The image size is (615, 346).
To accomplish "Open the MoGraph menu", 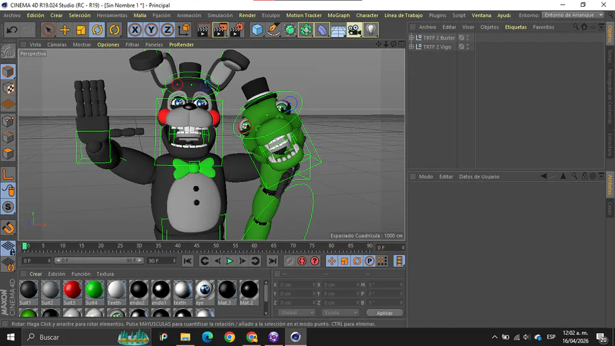I will click(338, 15).
